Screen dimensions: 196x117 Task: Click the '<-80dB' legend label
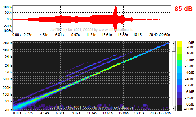coord(189,109)
